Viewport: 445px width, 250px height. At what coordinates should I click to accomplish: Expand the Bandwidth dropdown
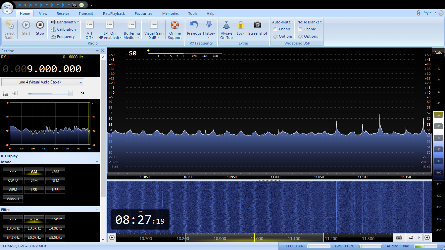[65, 22]
